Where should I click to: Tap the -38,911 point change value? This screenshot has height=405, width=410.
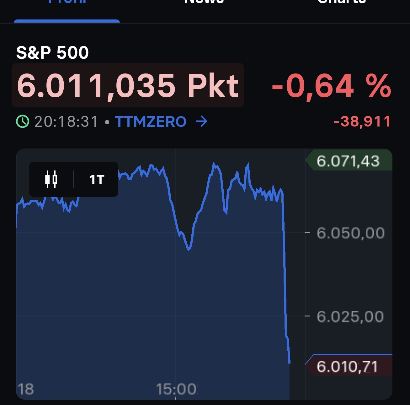click(x=362, y=121)
